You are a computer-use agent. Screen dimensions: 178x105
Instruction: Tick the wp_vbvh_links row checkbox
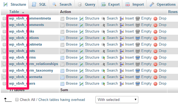coord(4,31)
